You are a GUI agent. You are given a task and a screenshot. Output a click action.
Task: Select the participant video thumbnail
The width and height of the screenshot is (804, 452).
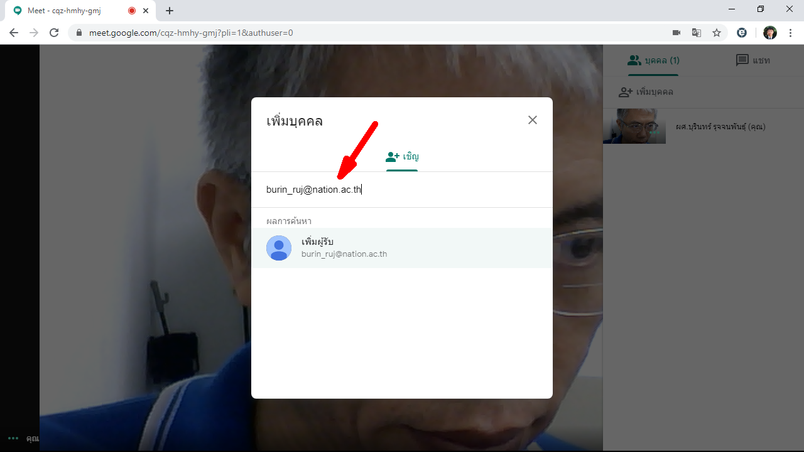coord(634,126)
